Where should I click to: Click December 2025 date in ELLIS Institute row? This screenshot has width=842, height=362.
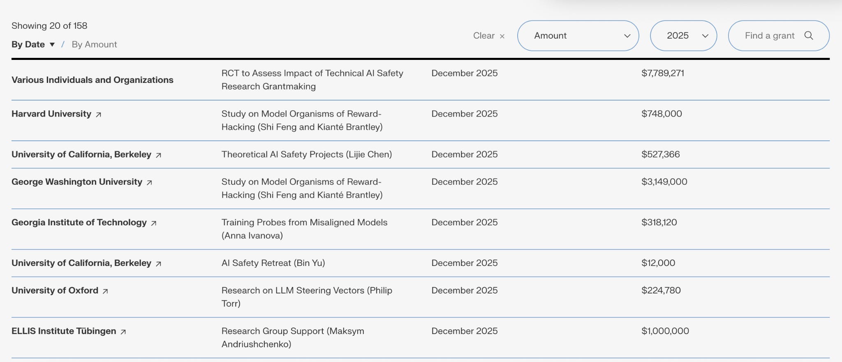(465, 331)
